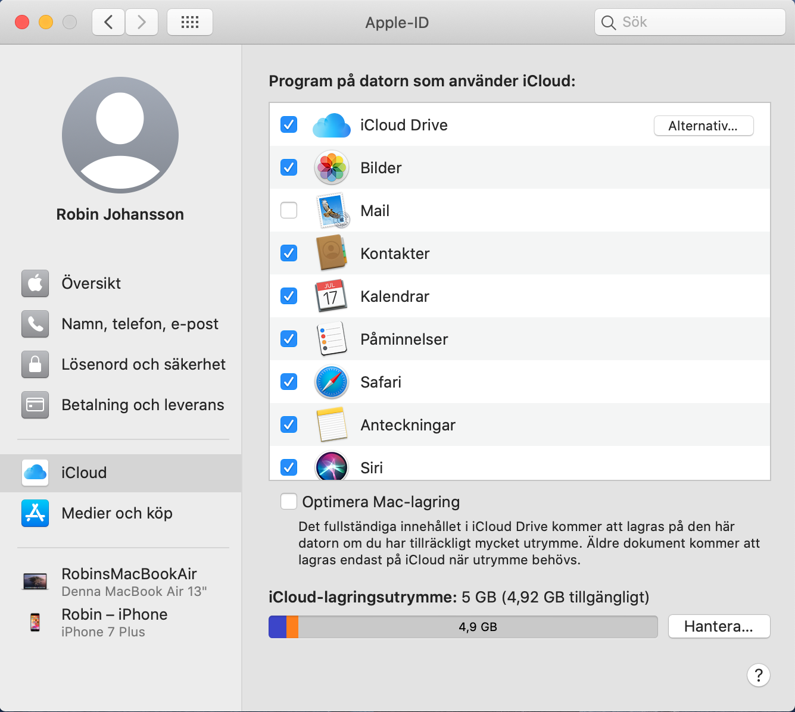Click the credit card icon beside Betalning och leverans

coord(35,405)
